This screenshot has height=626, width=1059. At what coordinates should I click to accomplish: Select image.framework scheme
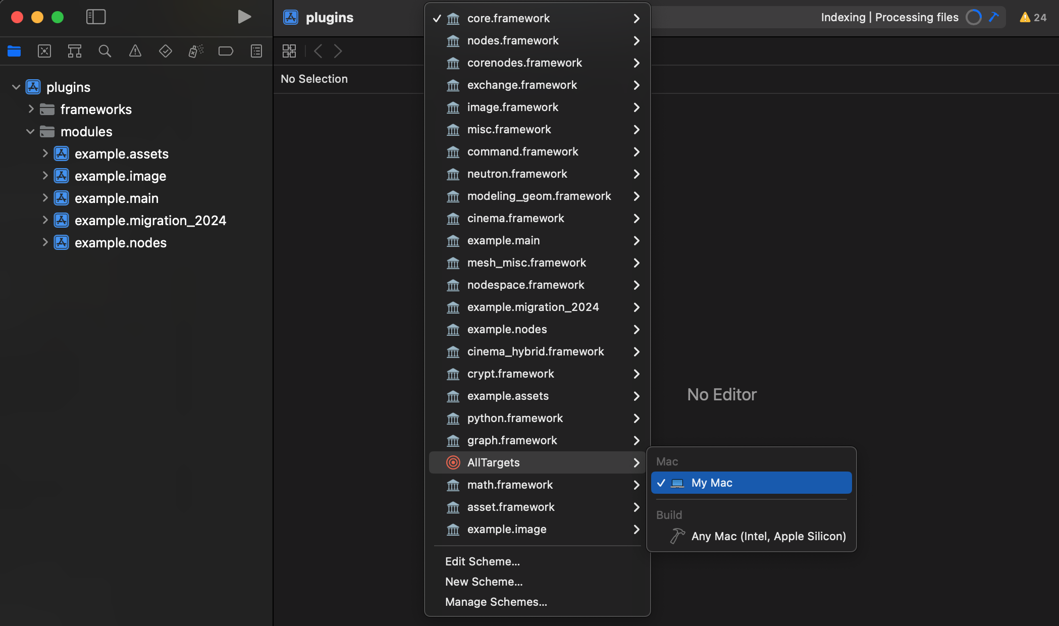(537, 107)
